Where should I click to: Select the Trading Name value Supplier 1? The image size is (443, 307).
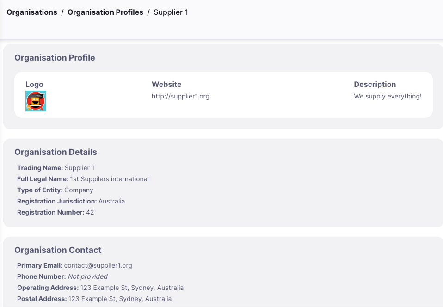click(x=80, y=168)
